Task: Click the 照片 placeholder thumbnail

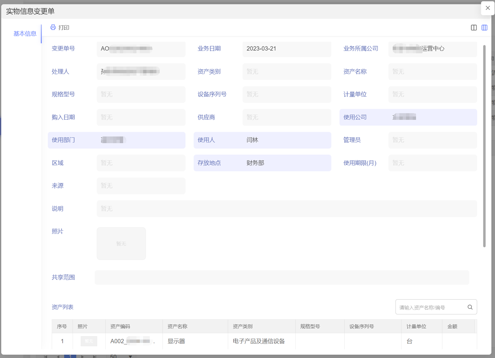Action: 121,244
